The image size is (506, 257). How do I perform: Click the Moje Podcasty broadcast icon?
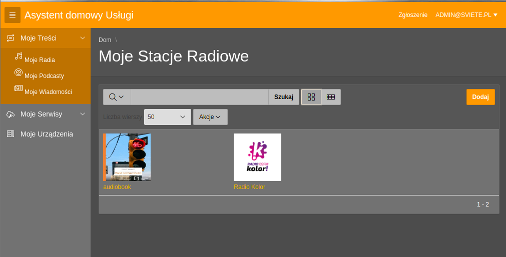[19, 72]
